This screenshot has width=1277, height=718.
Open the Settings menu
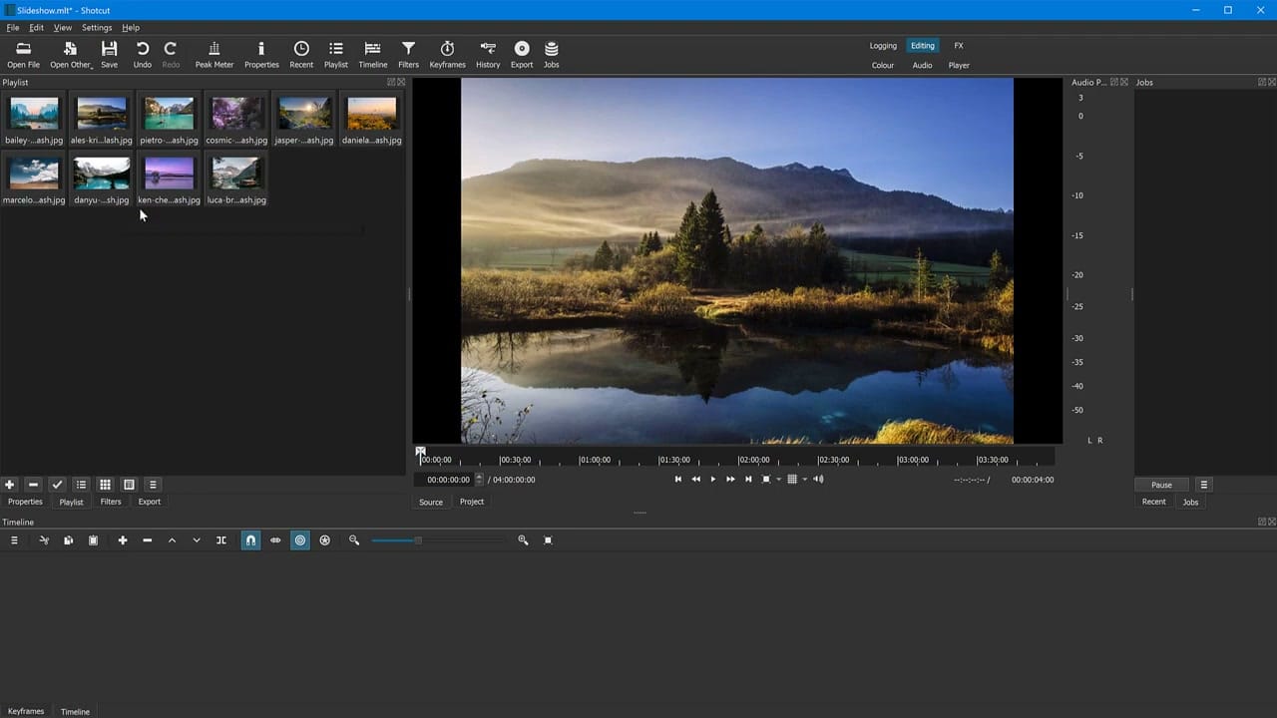97,27
